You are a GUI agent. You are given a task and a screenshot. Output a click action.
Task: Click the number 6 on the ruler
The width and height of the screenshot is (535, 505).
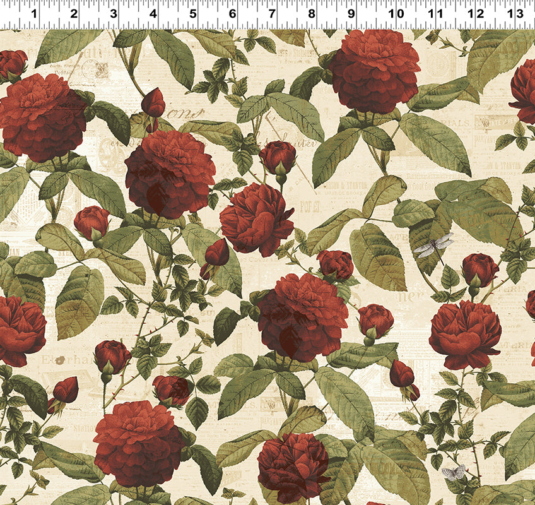coord(232,13)
